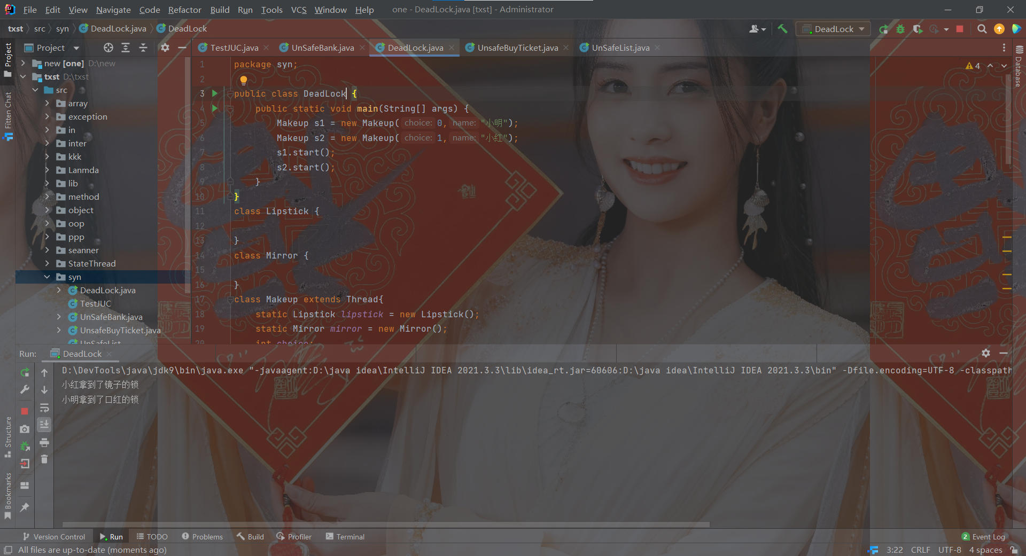1026x556 pixels.
Task: Switch to the UnsafeBuyTicket.java tab
Action: tap(517, 48)
